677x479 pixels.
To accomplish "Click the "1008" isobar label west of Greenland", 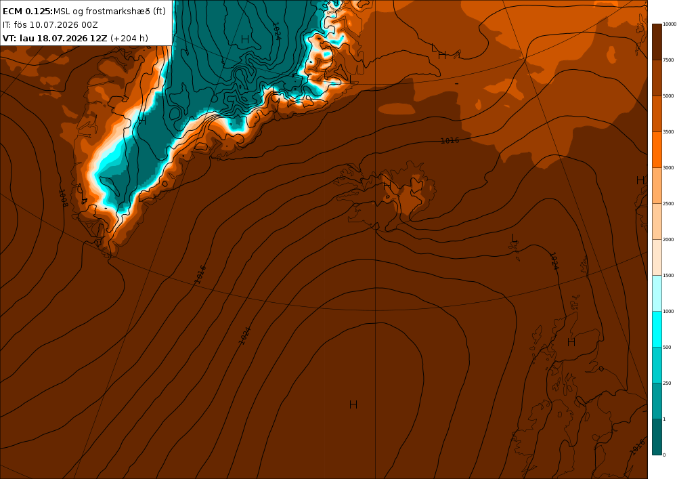I will (63, 199).
